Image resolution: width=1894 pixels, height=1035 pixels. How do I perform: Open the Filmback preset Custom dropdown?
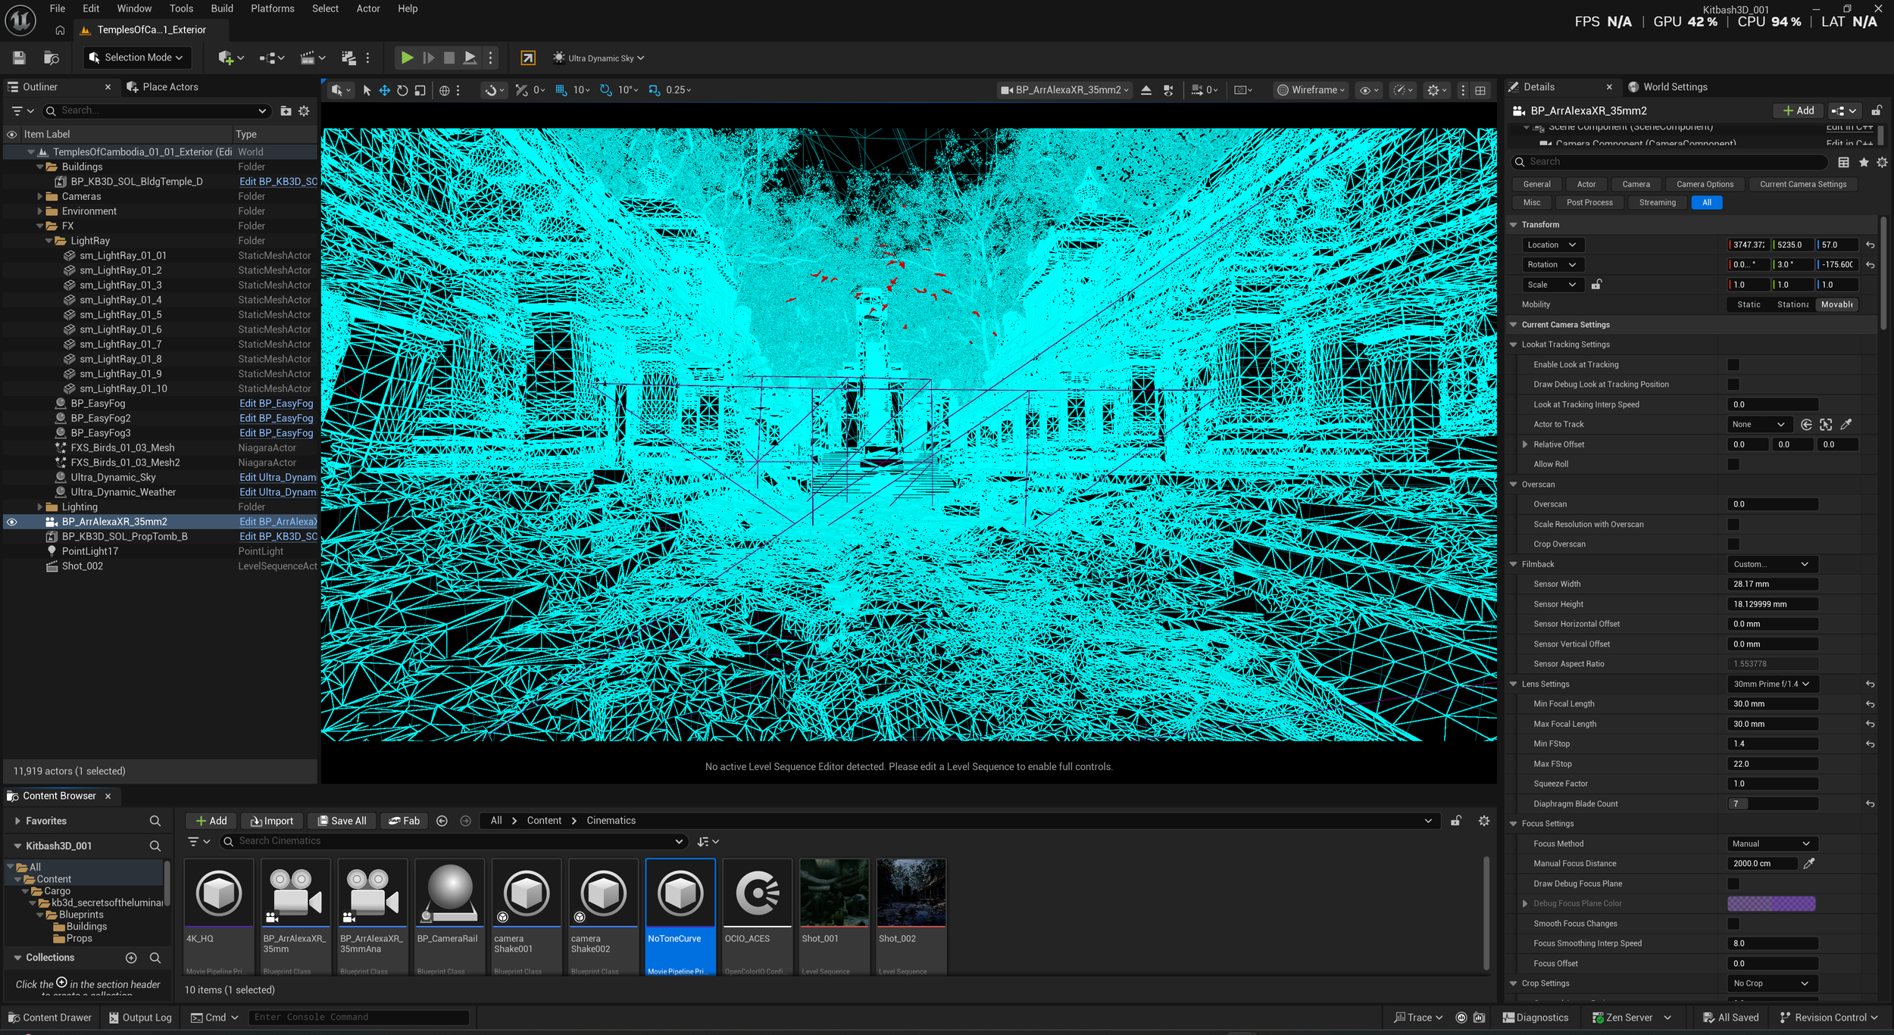tap(1771, 564)
